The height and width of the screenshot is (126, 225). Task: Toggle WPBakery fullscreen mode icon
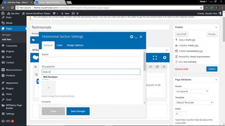click(155, 57)
